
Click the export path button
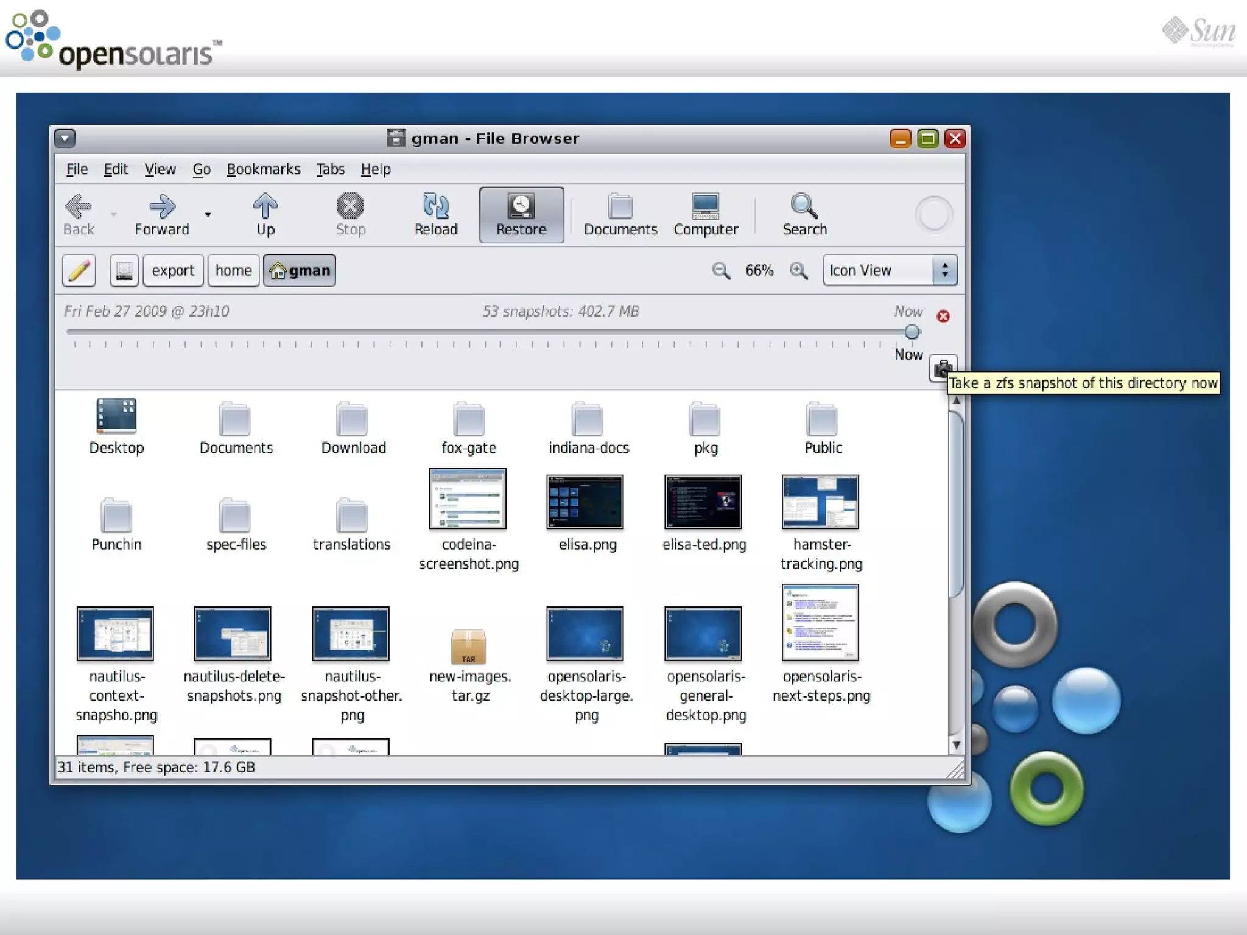173,270
